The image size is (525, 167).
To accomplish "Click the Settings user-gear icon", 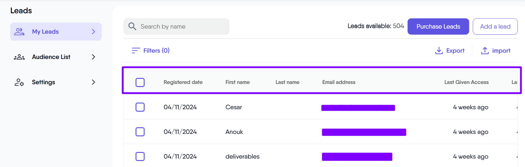I will point(19,82).
